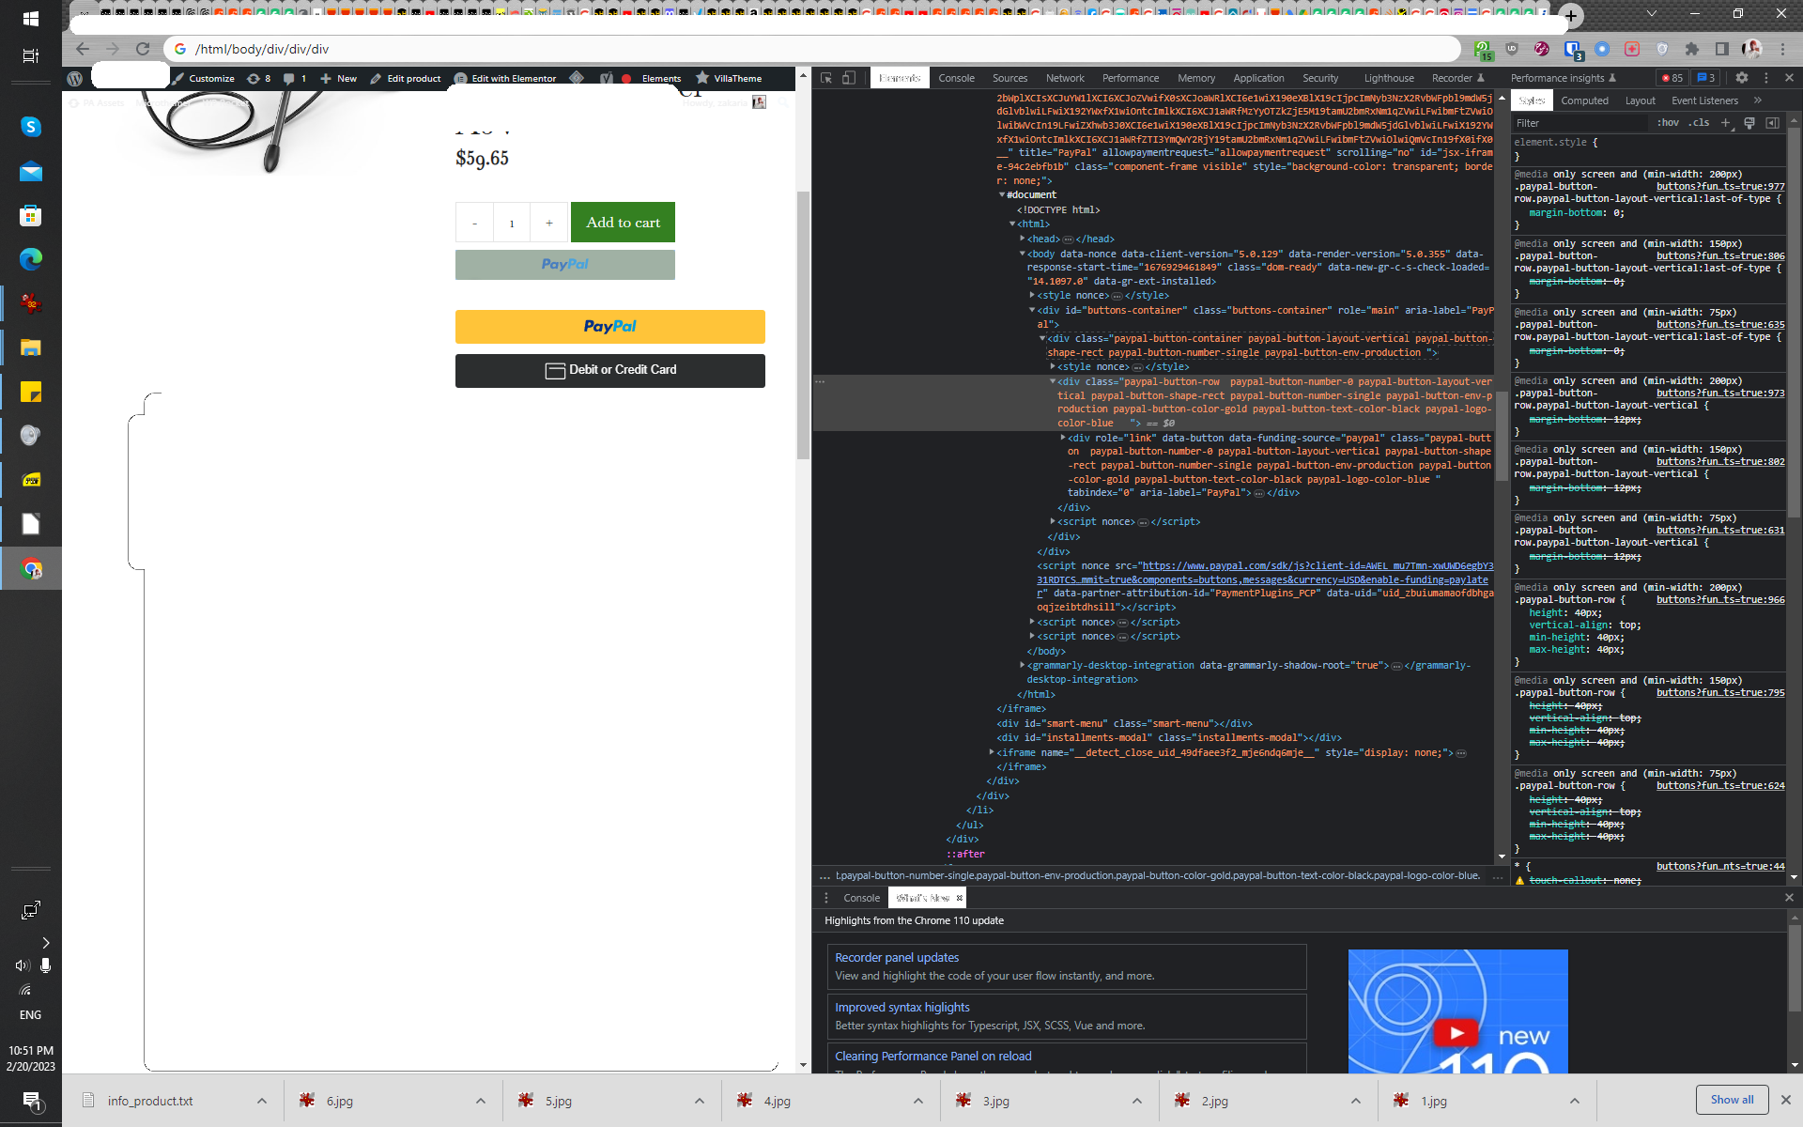Toggle the :hov element state panel
The image size is (1803, 1127).
[x=1668, y=123]
